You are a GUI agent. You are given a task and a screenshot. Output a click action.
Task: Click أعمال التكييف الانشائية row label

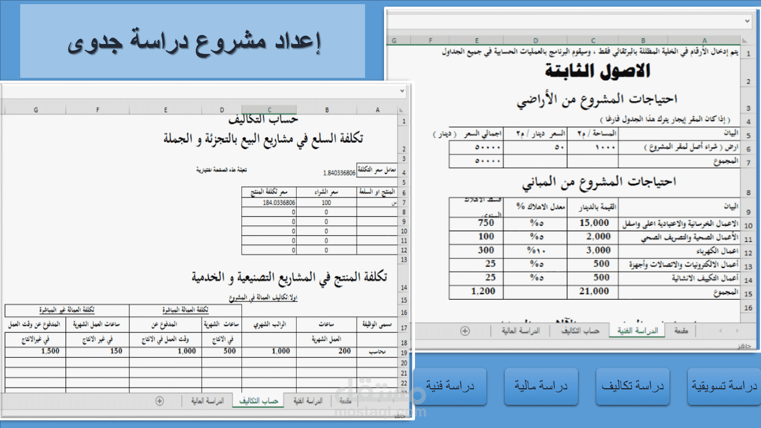(x=680, y=278)
